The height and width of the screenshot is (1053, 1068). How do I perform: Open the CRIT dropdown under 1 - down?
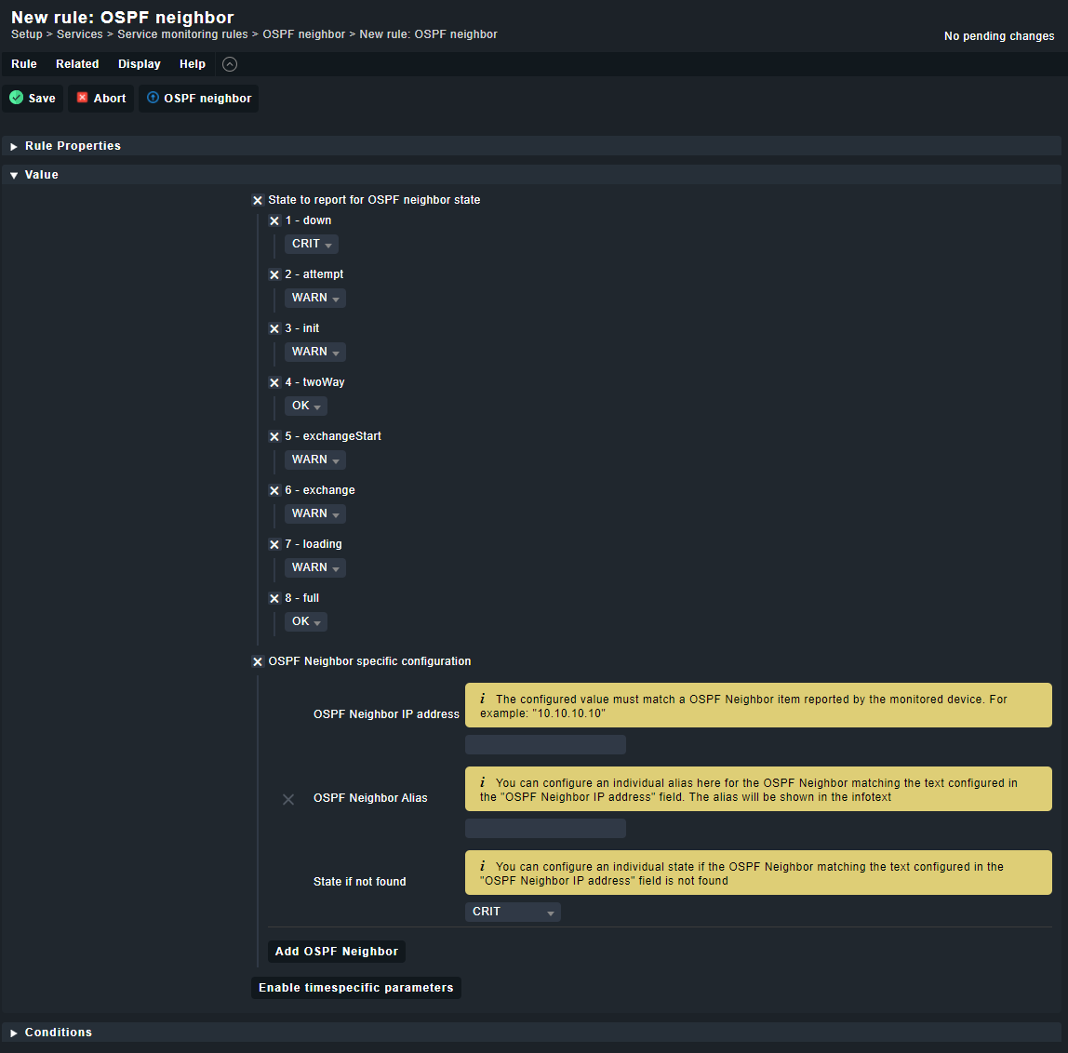click(312, 244)
